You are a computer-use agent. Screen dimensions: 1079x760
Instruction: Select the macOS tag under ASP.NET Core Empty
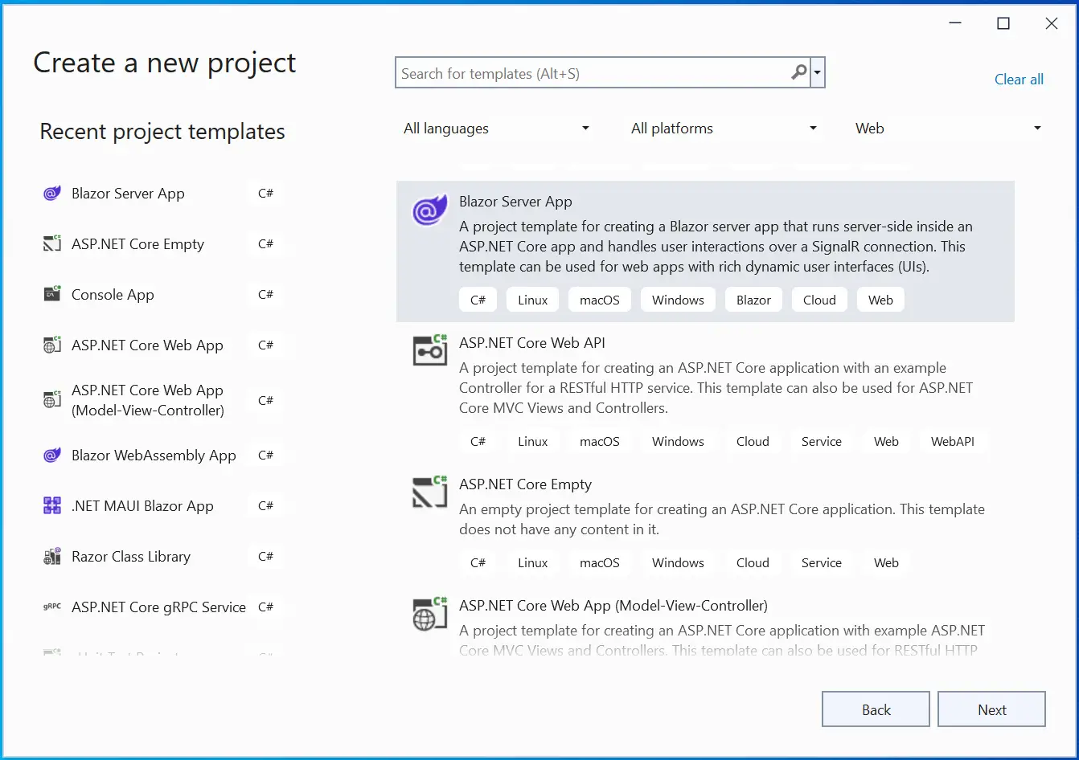point(599,562)
